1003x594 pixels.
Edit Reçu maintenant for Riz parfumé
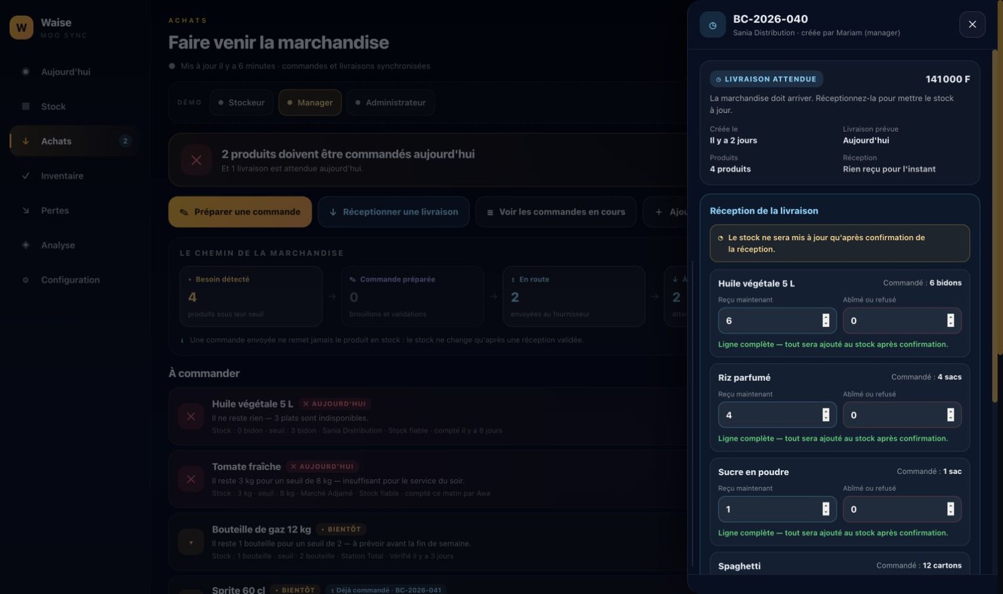click(777, 415)
